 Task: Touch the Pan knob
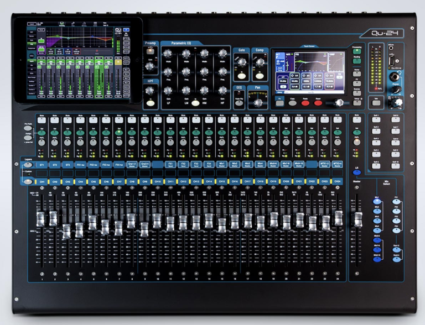(x=258, y=103)
